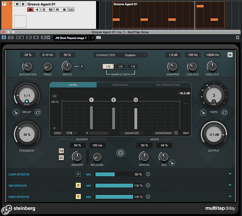The height and width of the screenshot is (216, 242).
Task: Click the second plug-in toolbar icon beside the power button
Action: point(11,37)
